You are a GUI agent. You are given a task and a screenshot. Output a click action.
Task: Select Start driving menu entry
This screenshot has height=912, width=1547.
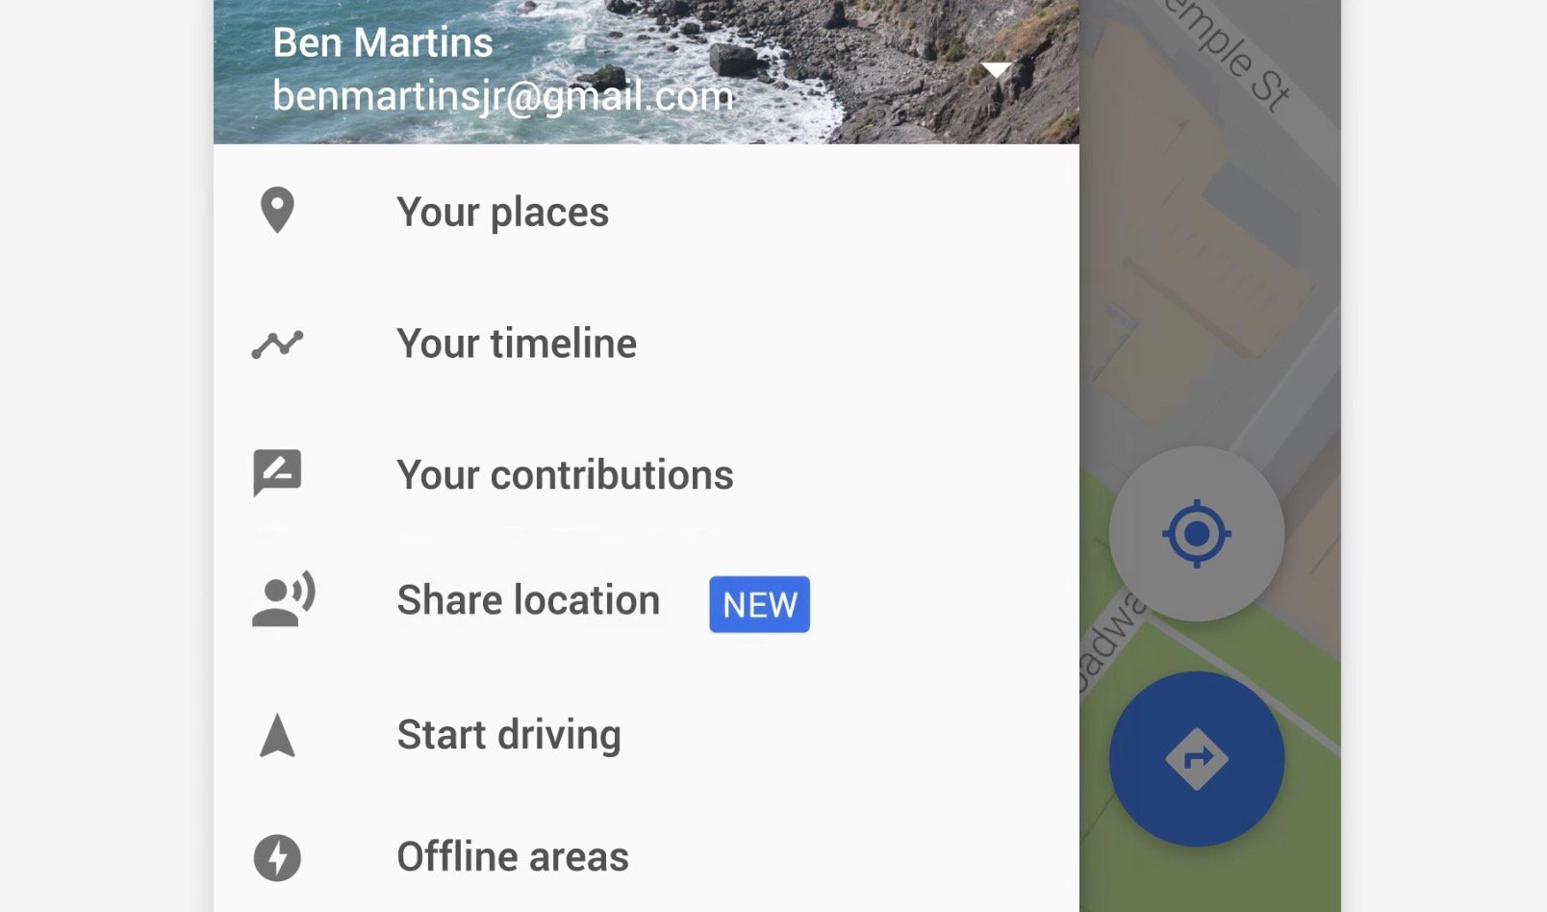tap(647, 735)
